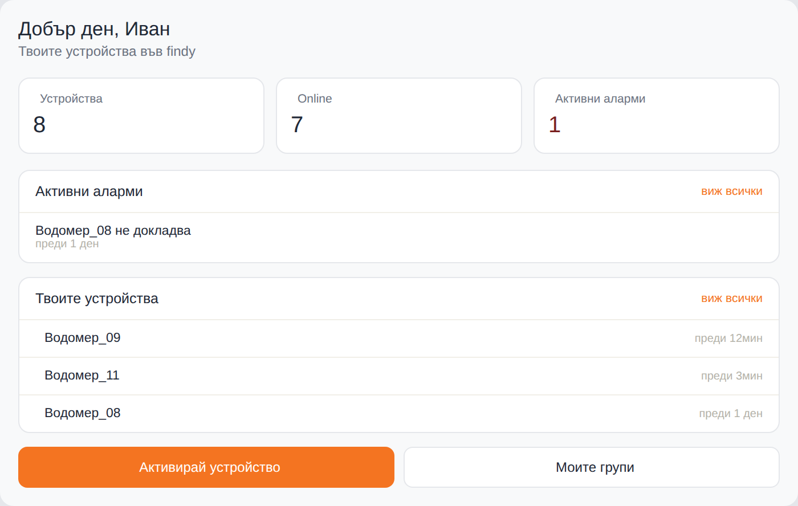Click "преди 1 ден" in the devices list
798x506 pixels.
731,414
